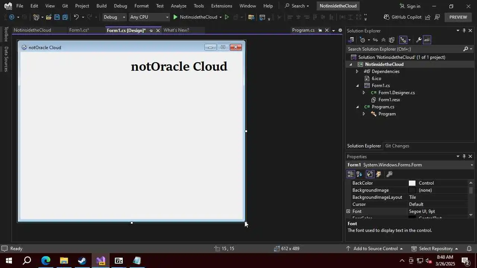Select Form1.resx in Solution Explorer

tap(389, 100)
